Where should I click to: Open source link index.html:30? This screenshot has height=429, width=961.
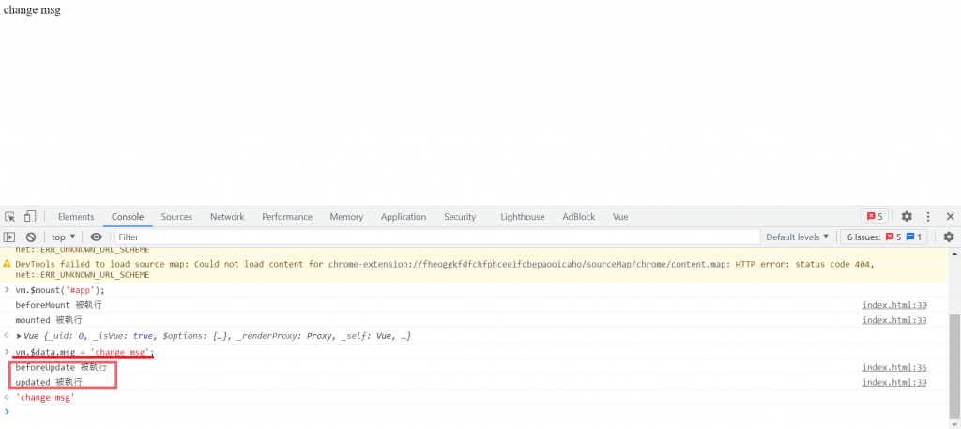(x=894, y=305)
